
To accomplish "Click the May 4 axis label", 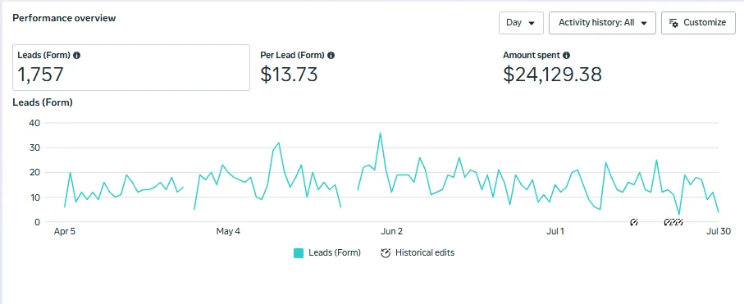I will coord(228,231).
